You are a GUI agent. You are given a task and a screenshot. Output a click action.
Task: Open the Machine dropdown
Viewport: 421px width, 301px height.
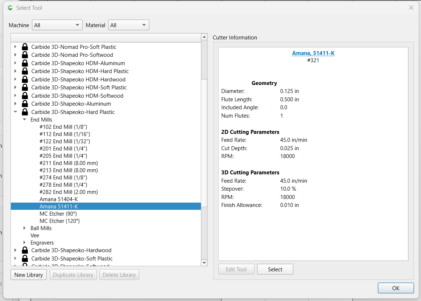[57, 25]
